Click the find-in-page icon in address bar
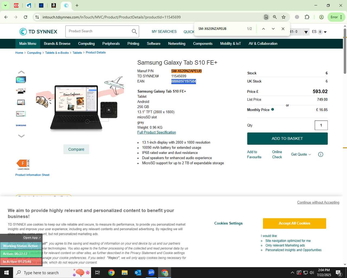 266,17
